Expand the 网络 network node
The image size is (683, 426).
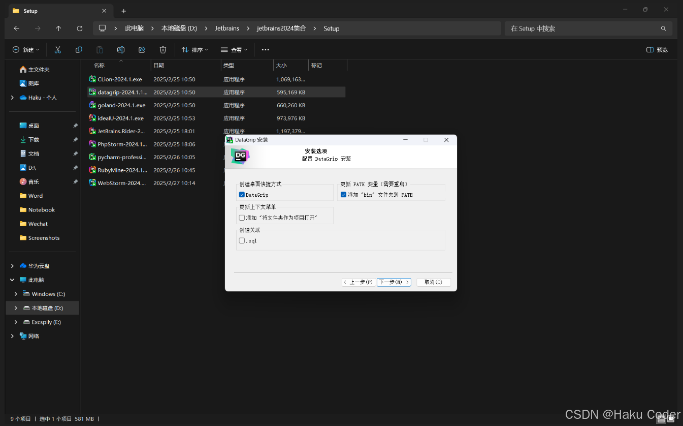pos(12,336)
